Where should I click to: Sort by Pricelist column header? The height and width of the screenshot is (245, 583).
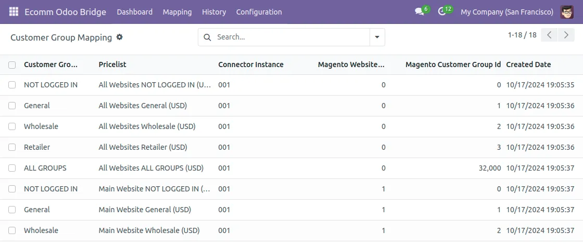pos(112,65)
